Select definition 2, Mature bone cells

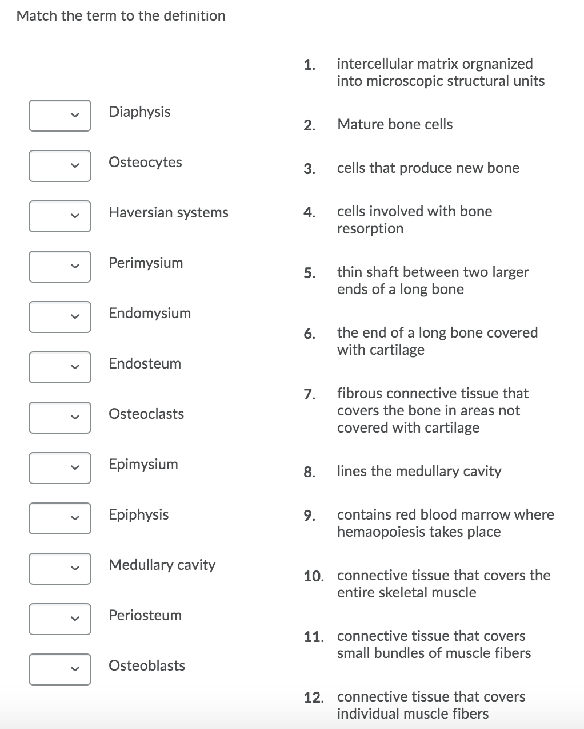click(x=395, y=124)
